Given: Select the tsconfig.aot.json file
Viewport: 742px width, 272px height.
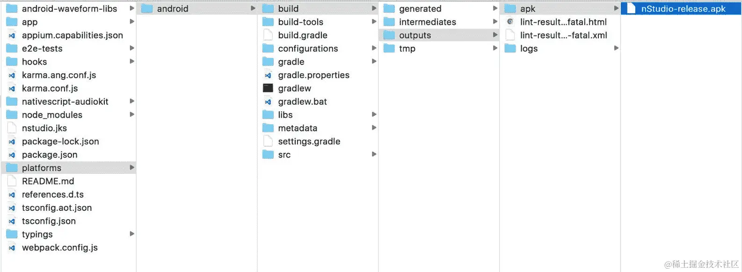Looking at the screenshot, I should [x=57, y=208].
